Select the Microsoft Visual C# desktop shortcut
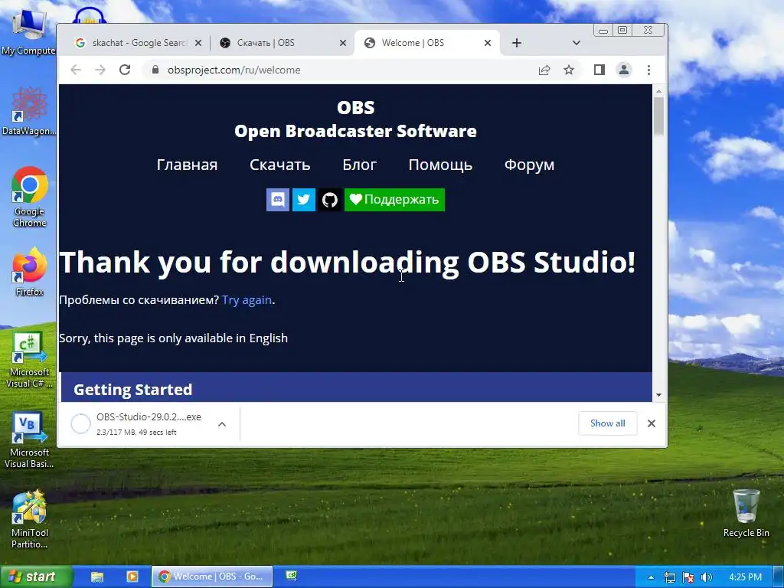 tap(29, 360)
